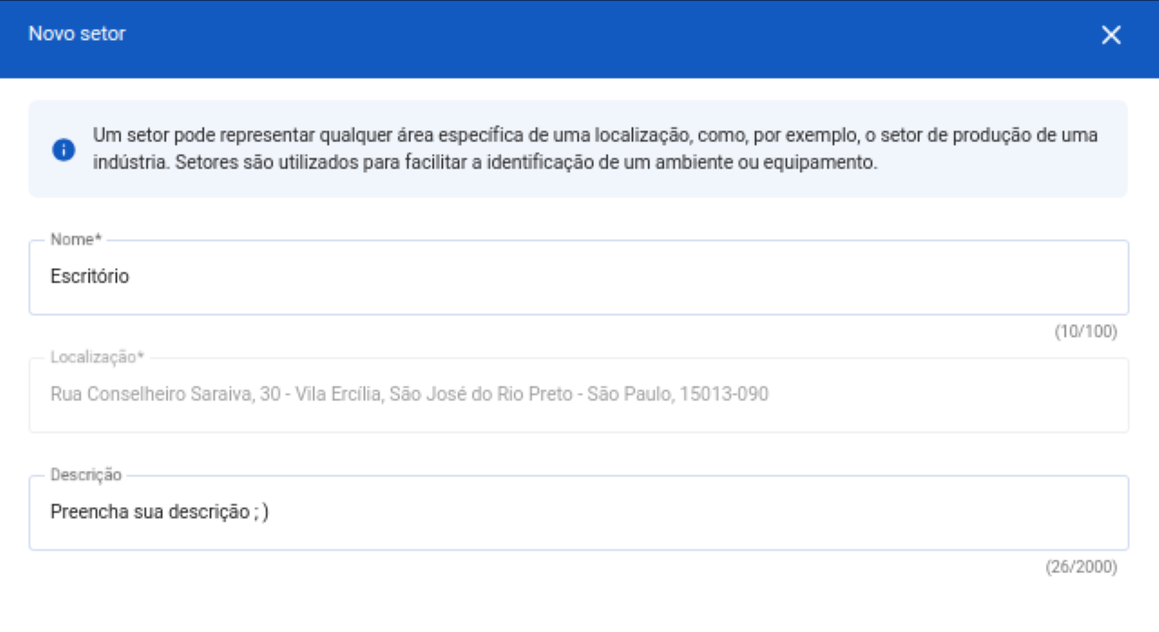
Task: Click the Descrição field label
Action: pos(86,475)
